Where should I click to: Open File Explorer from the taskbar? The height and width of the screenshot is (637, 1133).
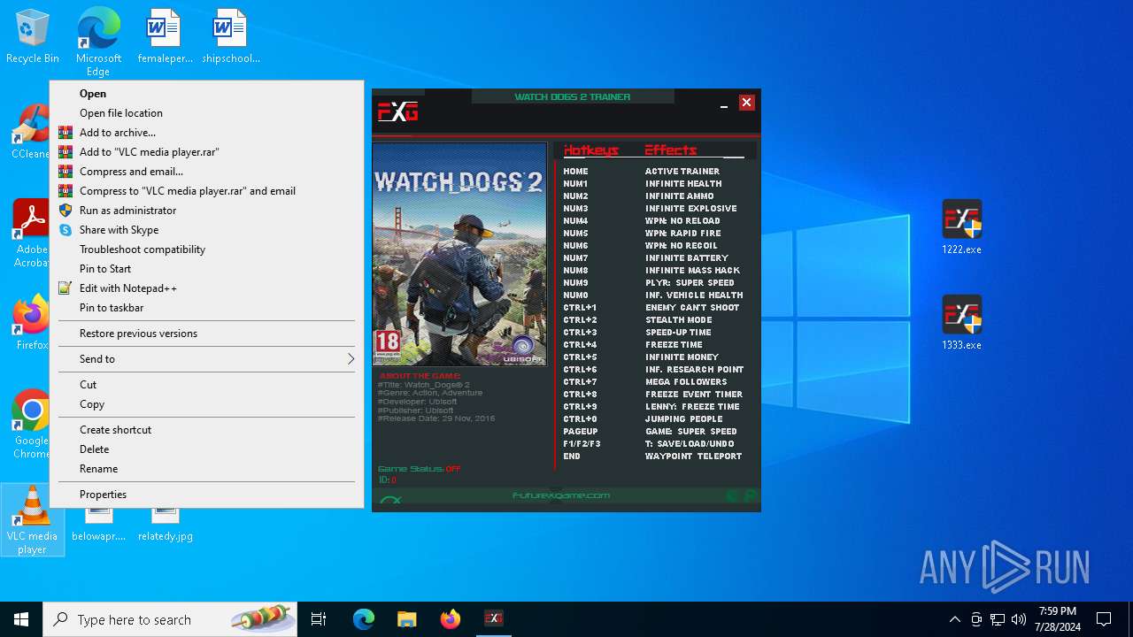[x=406, y=619]
